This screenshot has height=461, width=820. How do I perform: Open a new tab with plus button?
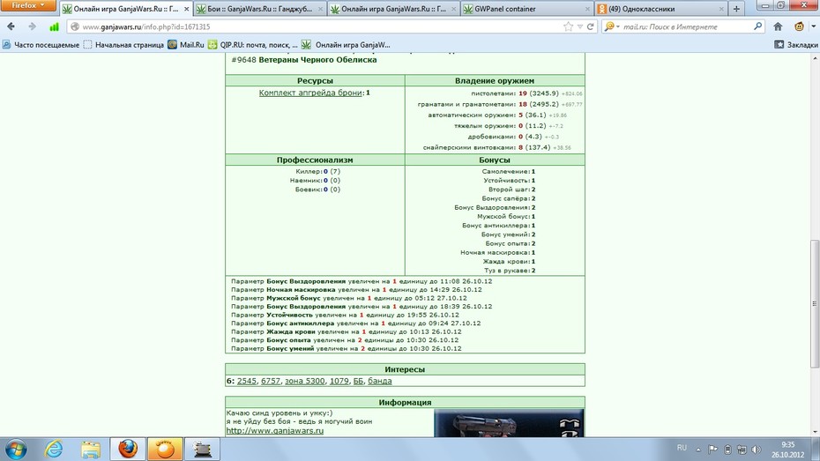pos(736,9)
